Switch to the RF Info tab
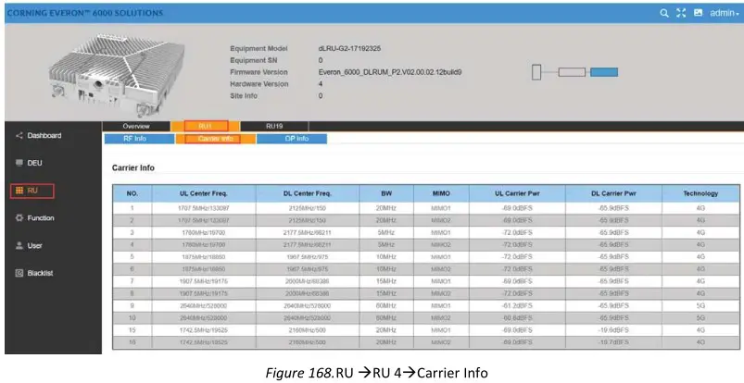The width and height of the screenshot is (744, 383). tap(138, 139)
